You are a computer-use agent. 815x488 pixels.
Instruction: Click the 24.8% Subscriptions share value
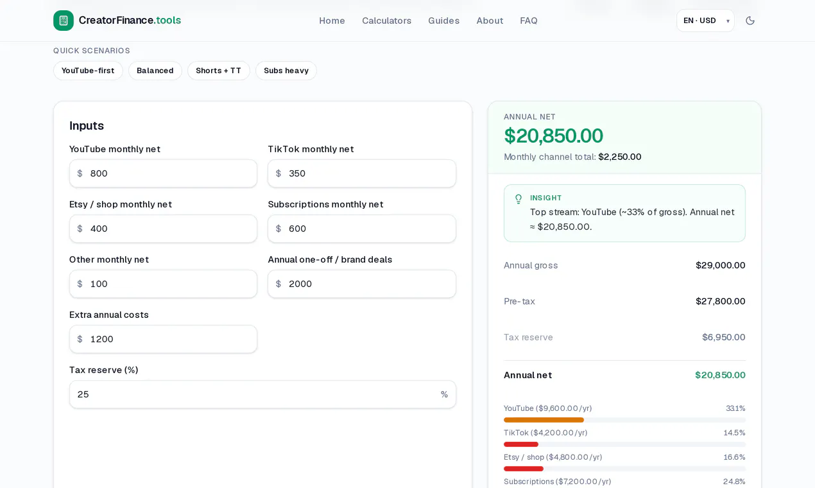tap(734, 482)
